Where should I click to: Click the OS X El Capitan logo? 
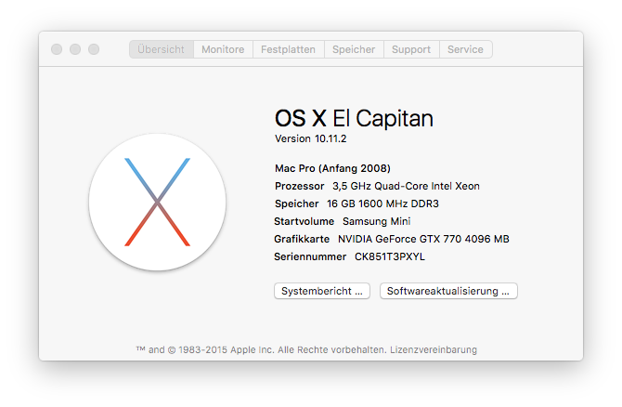[x=157, y=202]
